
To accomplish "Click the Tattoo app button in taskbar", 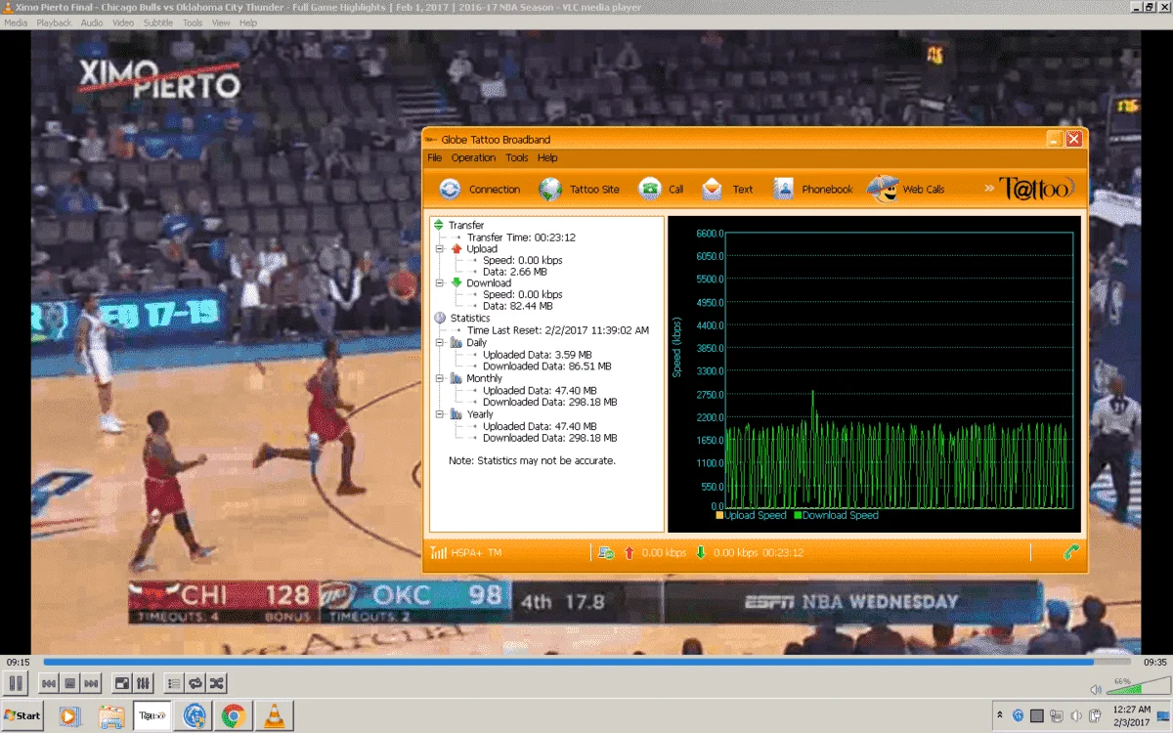I will [x=152, y=715].
